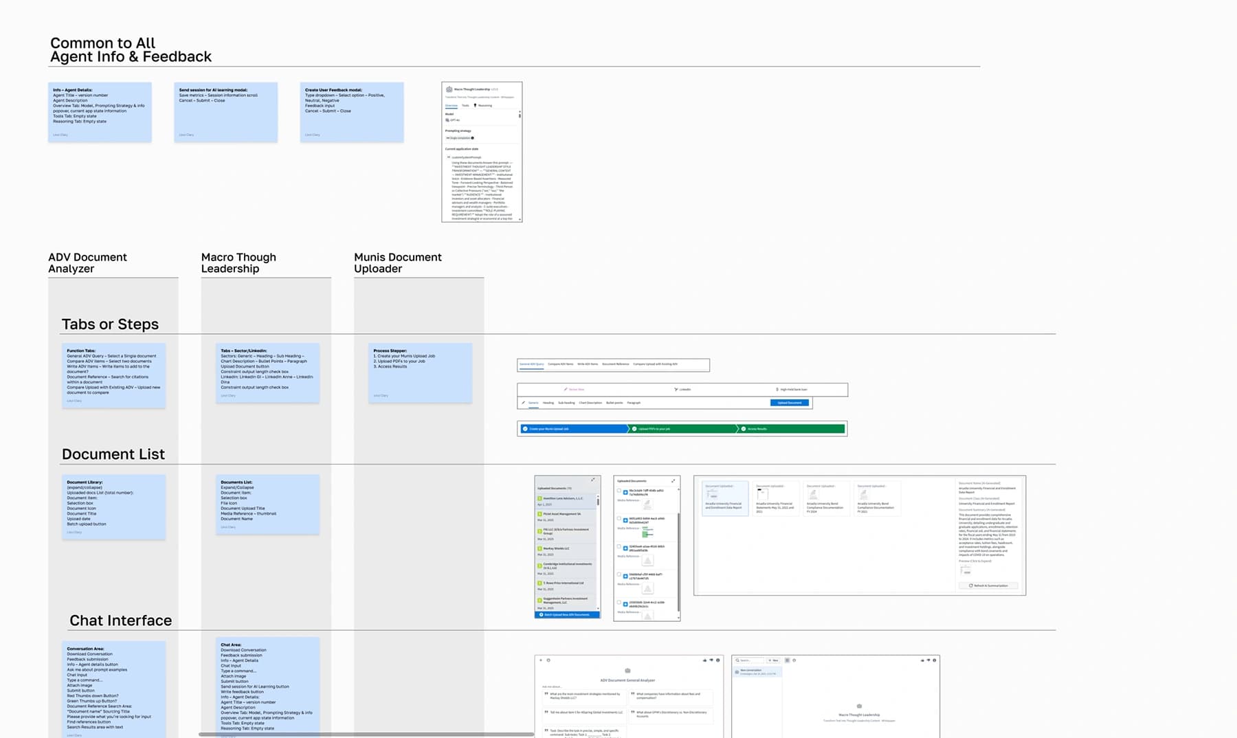
Task: Click robot icon above ADV Document General Analyzer
Action: pos(627,671)
